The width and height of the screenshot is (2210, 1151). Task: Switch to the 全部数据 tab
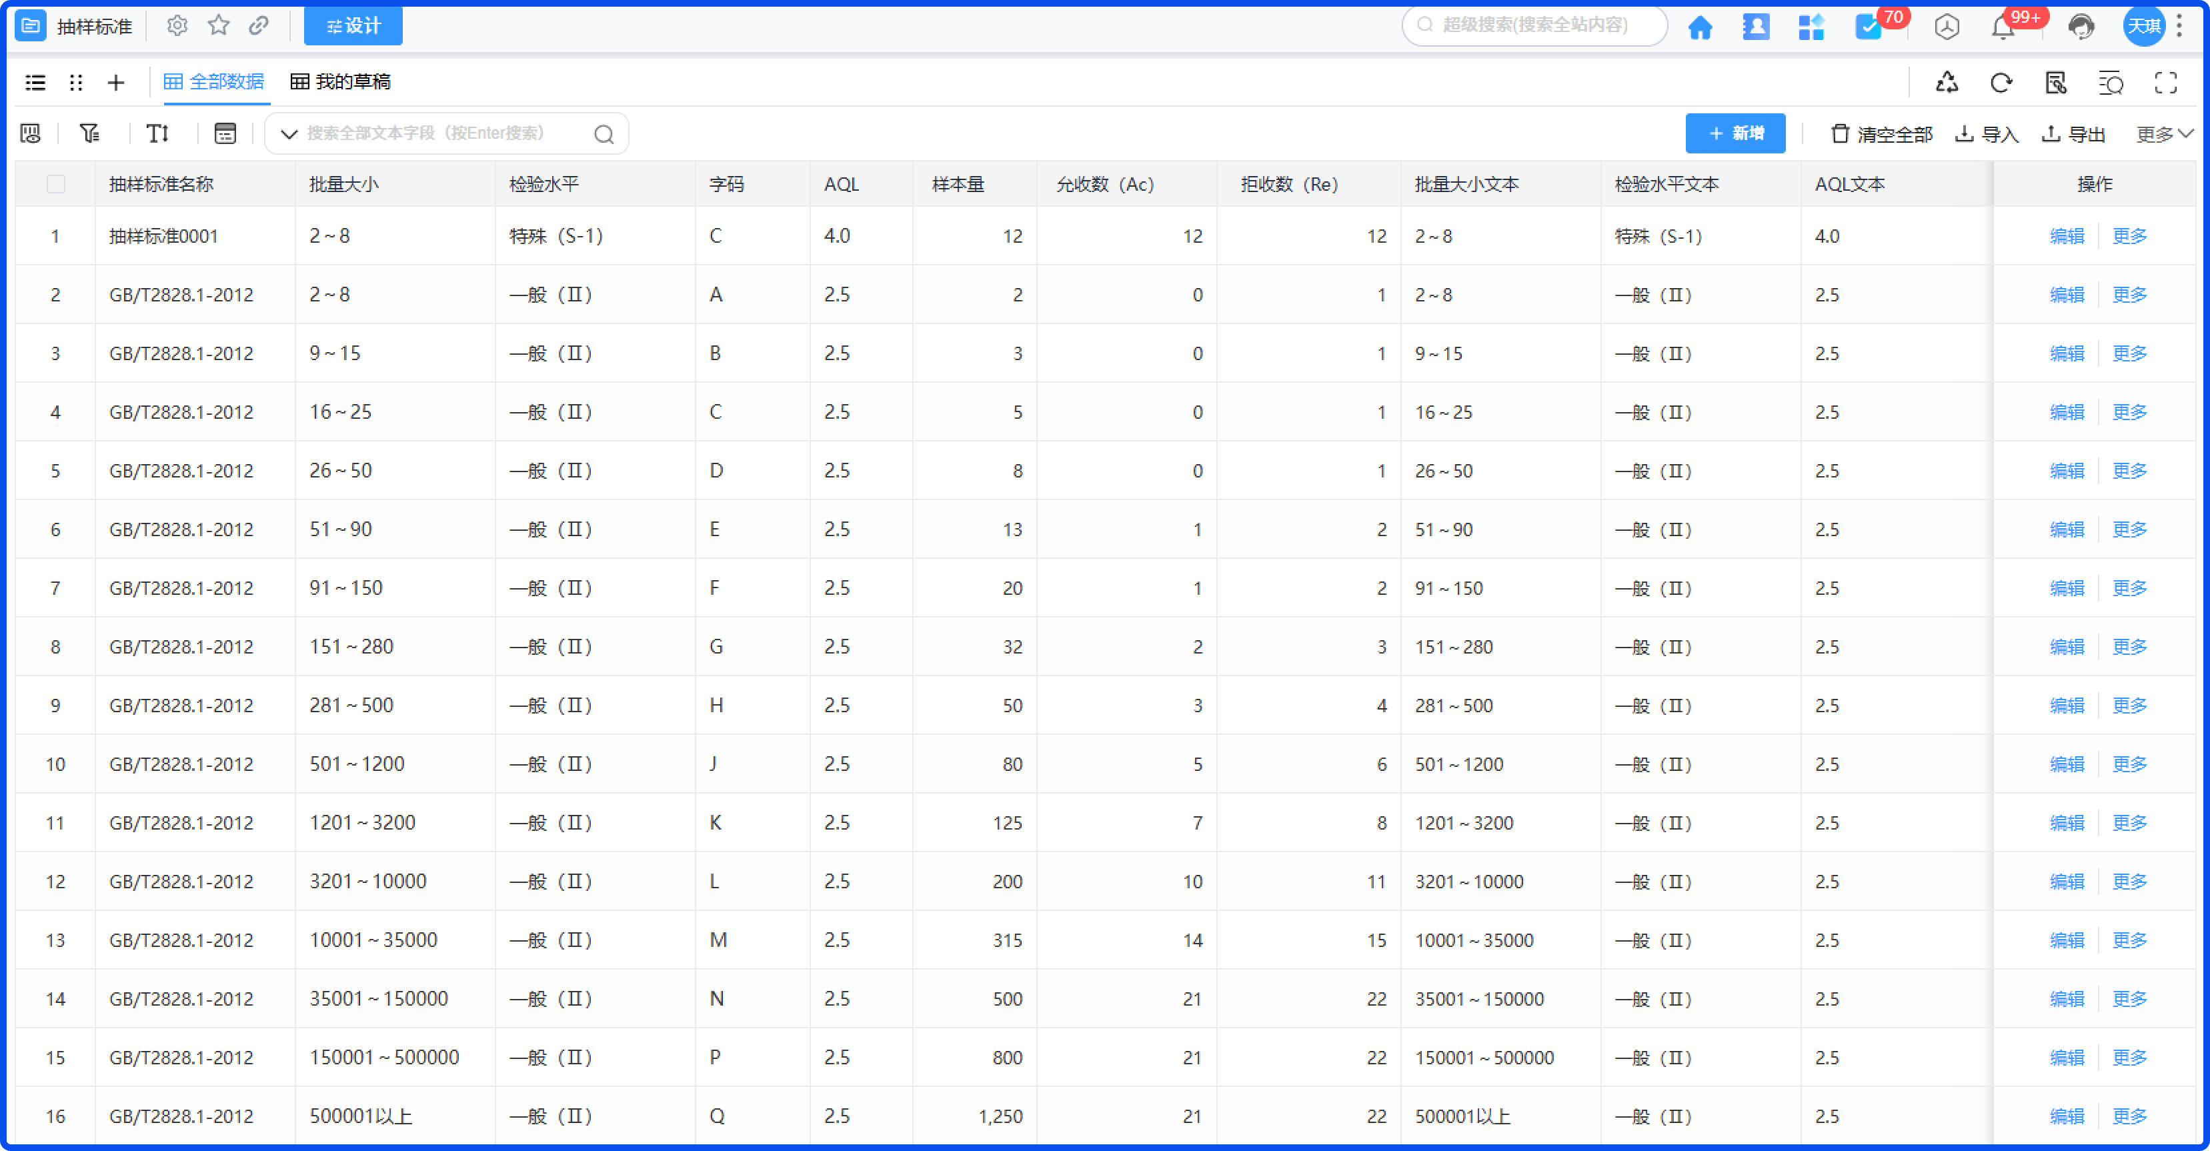[216, 81]
